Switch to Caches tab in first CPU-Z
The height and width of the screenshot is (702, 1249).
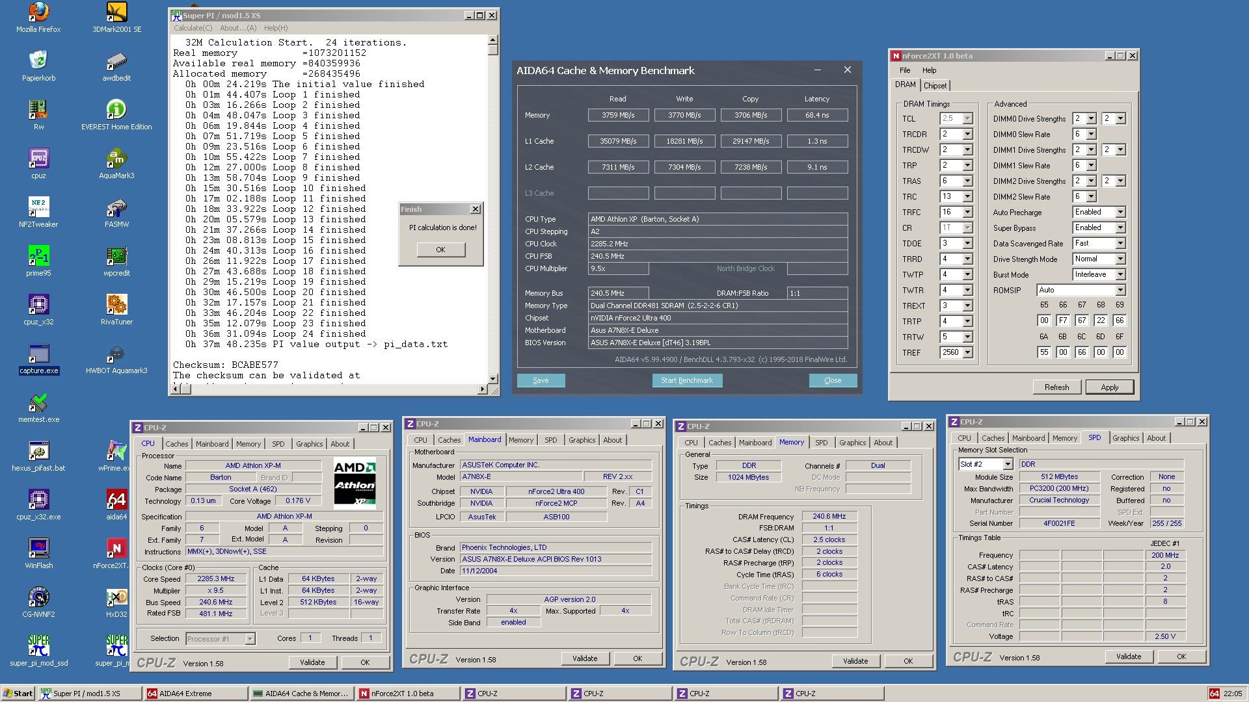click(x=176, y=444)
